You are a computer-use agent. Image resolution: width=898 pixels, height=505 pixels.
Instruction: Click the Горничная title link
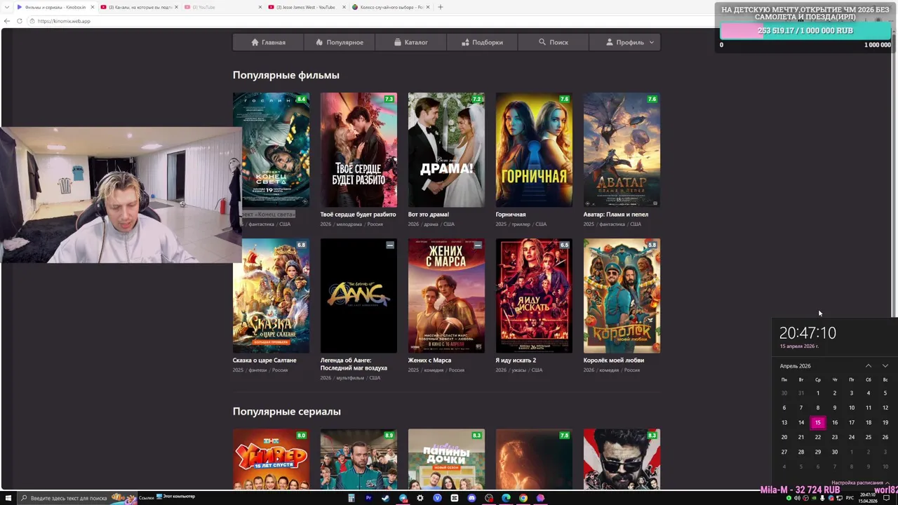511,215
